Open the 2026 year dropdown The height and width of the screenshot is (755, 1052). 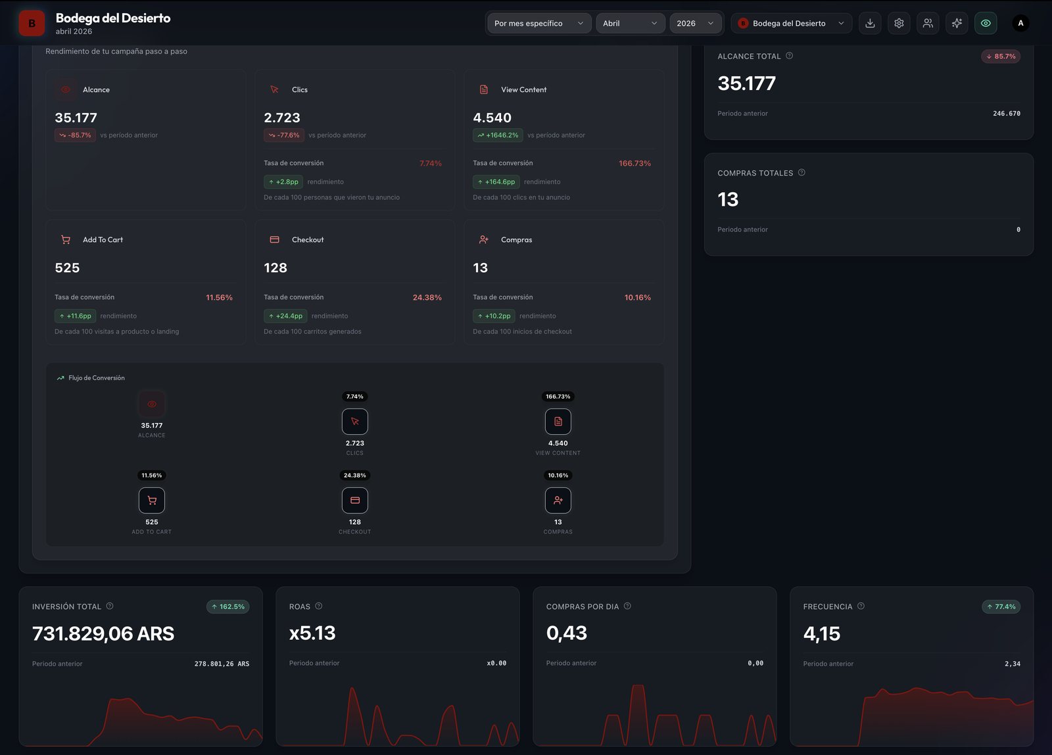(696, 23)
